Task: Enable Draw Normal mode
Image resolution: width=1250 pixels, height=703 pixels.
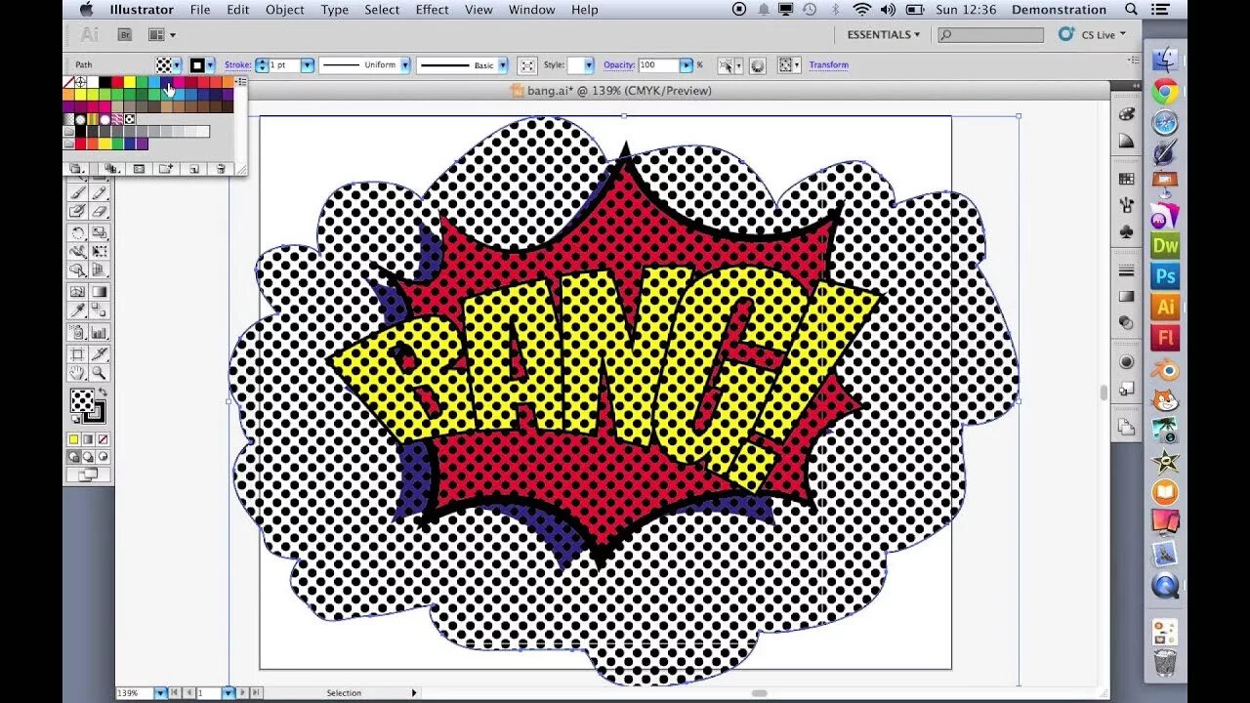Action: pos(73,457)
